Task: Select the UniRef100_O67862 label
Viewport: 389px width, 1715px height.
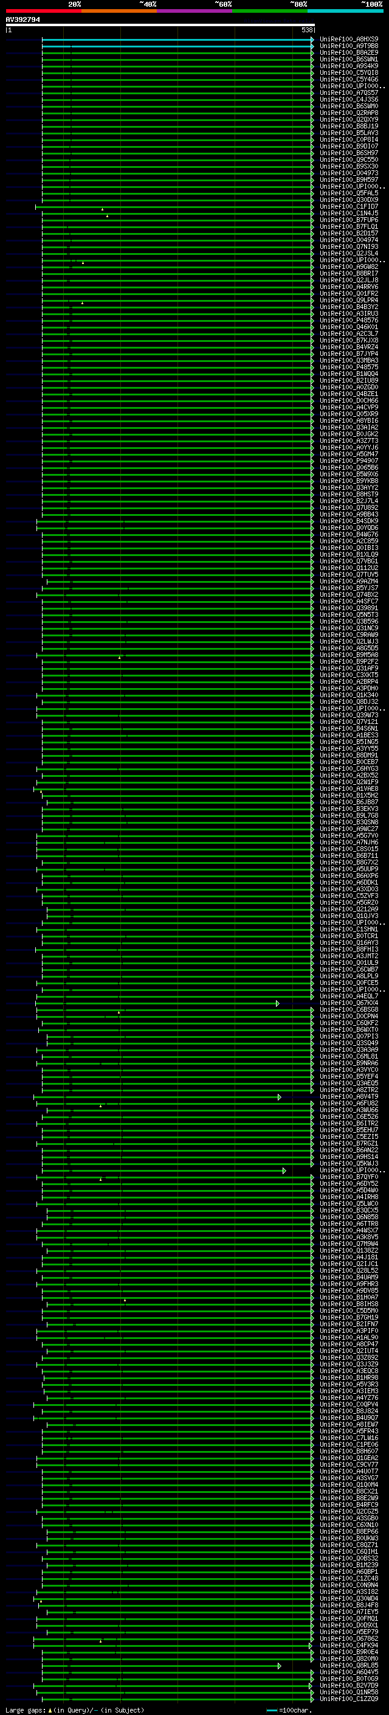Action: 349,1638
